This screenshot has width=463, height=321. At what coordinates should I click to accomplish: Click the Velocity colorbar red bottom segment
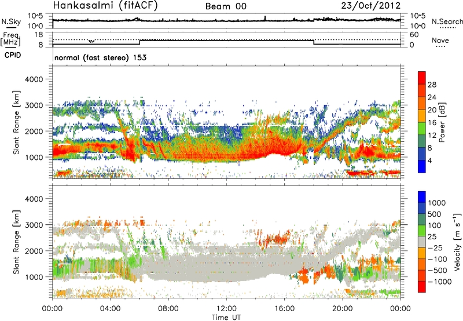(x=422, y=287)
